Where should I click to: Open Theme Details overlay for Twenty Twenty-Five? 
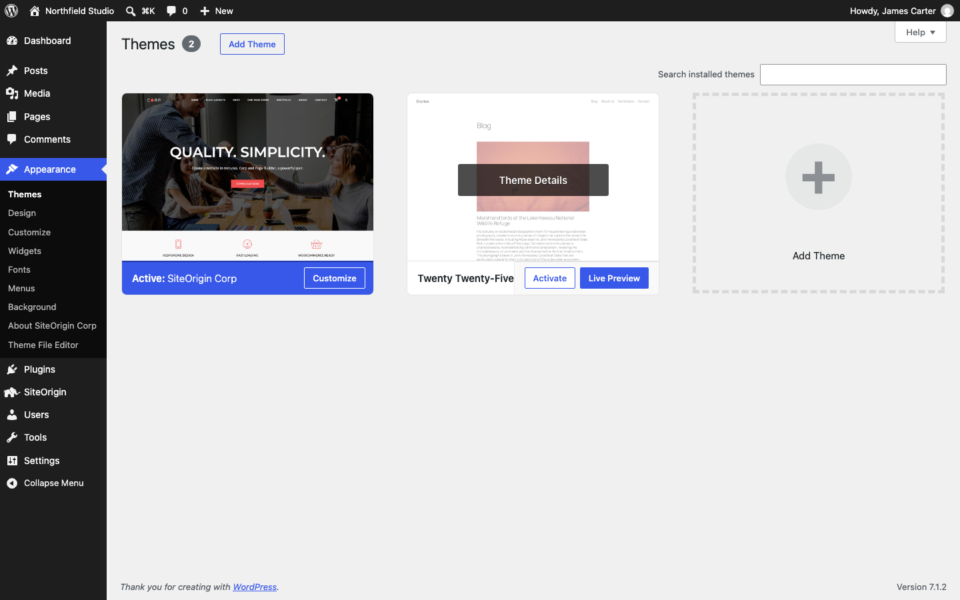(x=533, y=180)
